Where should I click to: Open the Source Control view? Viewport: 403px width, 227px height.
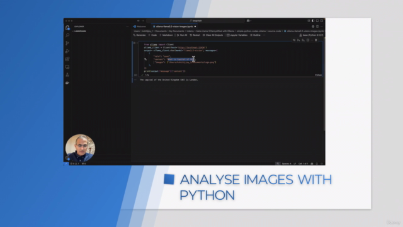coord(67,44)
